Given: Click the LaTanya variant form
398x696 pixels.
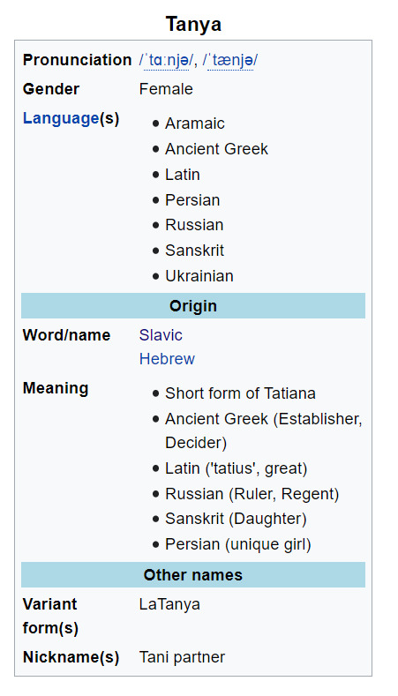Looking at the screenshot, I should click(169, 604).
